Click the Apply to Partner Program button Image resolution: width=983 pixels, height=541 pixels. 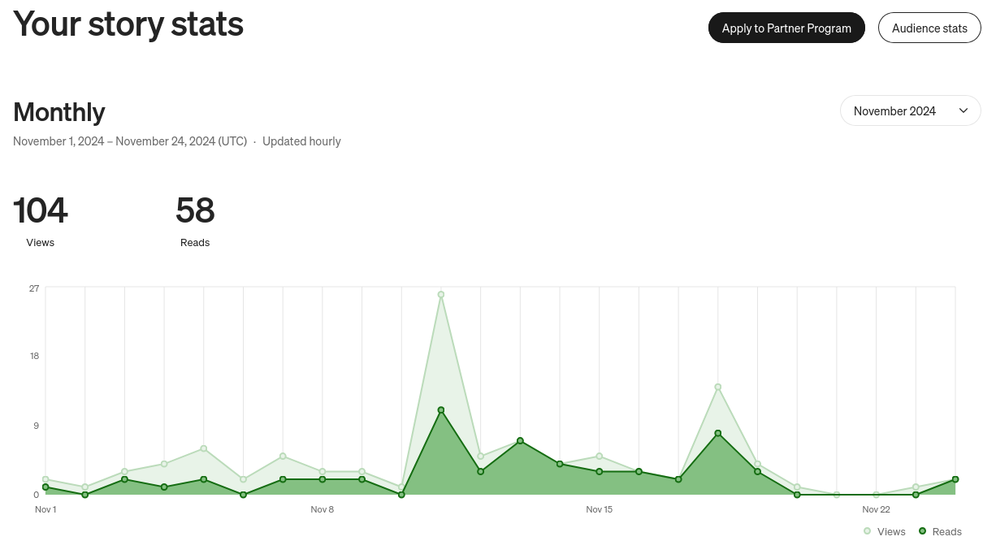coord(786,28)
